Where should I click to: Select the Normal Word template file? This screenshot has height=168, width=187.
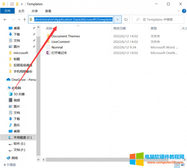pyautogui.click(x=57, y=47)
